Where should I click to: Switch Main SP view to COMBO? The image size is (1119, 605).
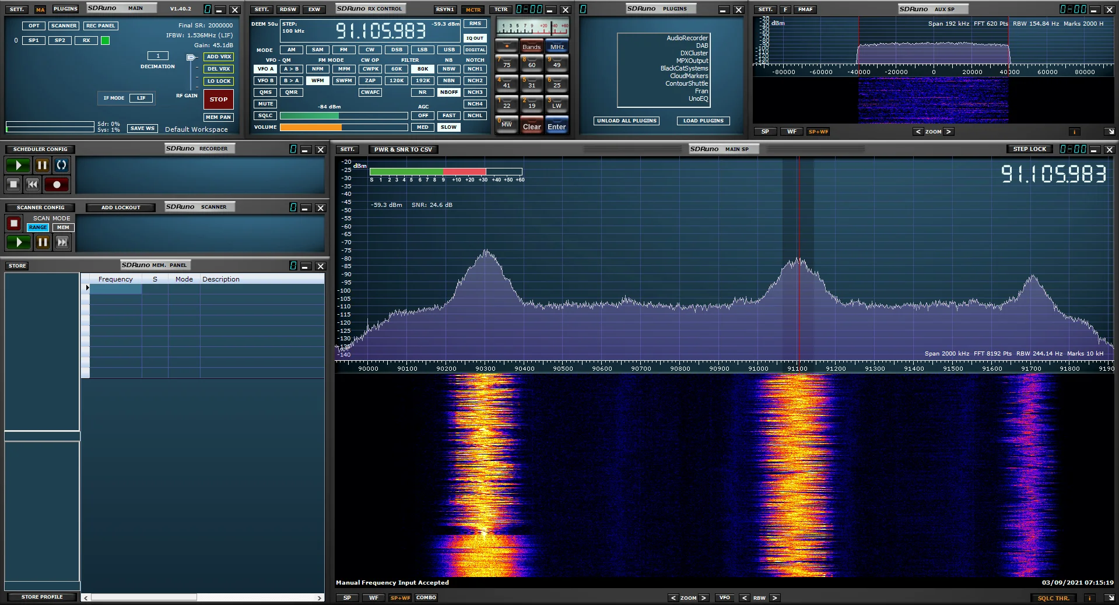[x=426, y=597]
